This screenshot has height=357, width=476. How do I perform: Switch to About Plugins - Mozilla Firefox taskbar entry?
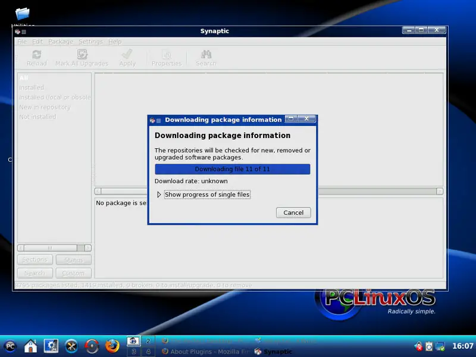click(x=205, y=352)
